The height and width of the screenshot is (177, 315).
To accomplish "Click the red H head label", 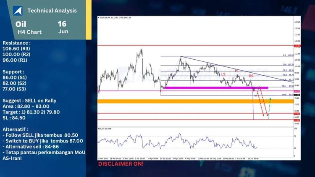I will tap(236, 71).
